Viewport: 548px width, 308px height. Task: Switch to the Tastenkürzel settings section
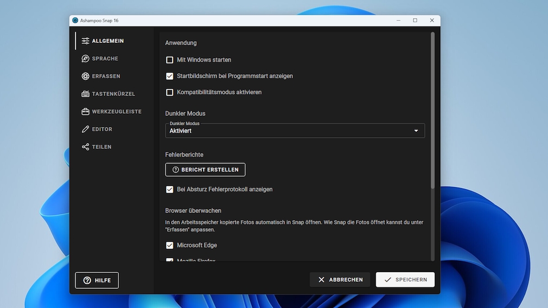113,94
